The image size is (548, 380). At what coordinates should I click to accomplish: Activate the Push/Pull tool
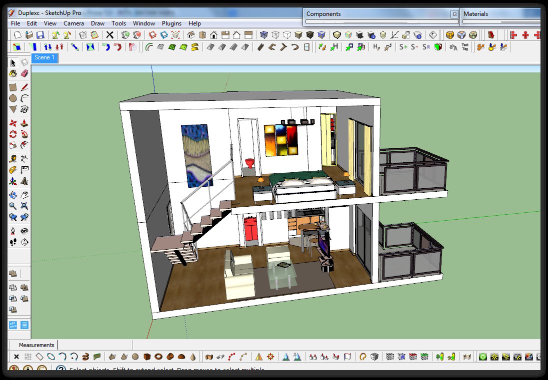[x=24, y=122]
